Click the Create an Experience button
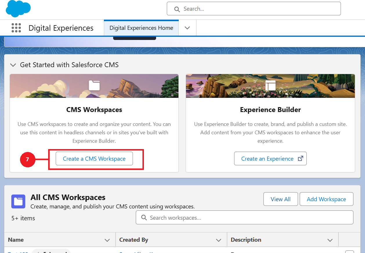The width and height of the screenshot is (365, 253). click(x=267, y=159)
